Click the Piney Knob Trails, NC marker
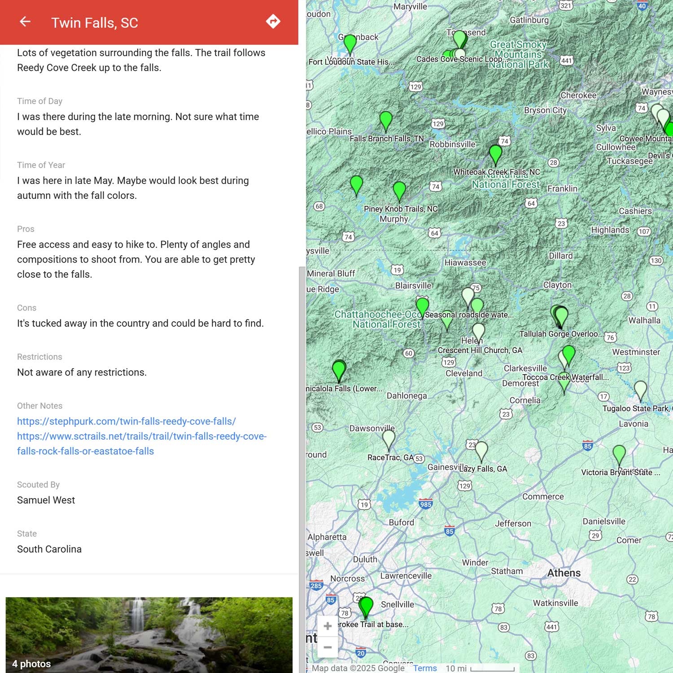Image resolution: width=673 pixels, height=673 pixels. pos(399,190)
